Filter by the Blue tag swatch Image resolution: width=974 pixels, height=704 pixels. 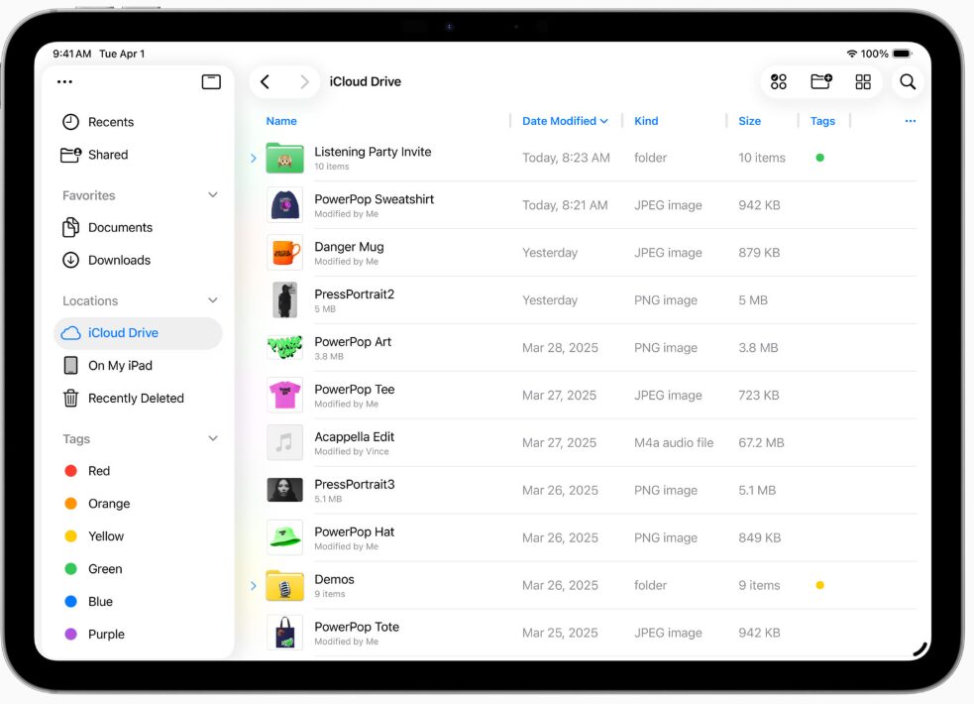70,602
